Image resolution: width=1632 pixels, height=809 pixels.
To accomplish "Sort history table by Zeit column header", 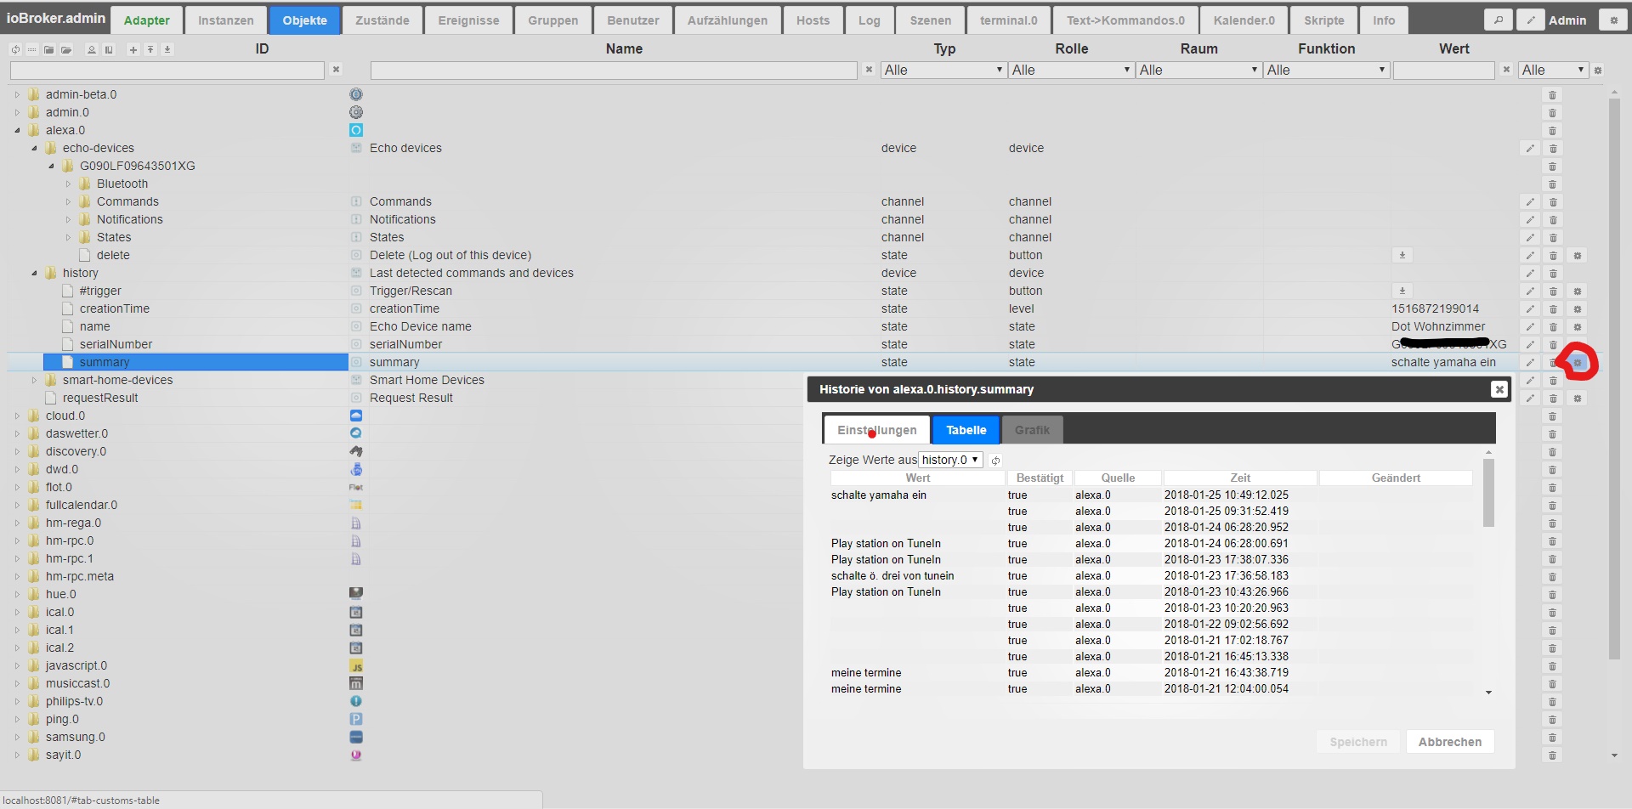I will point(1240,478).
